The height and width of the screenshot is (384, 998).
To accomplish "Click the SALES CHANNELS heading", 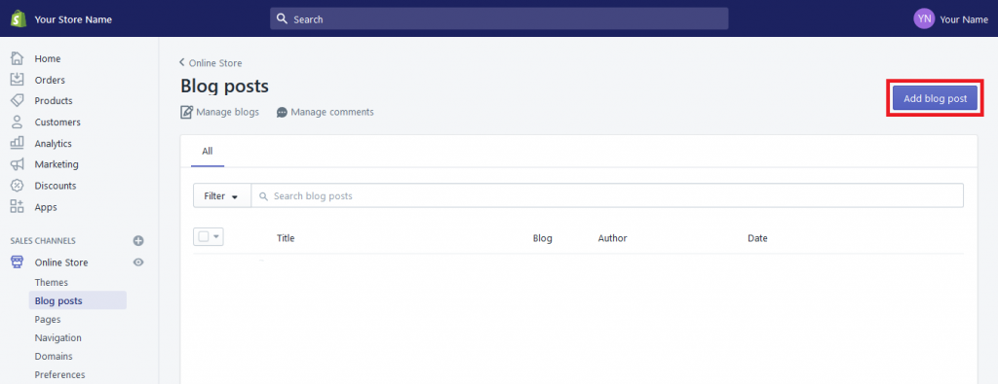I will pyautogui.click(x=43, y=240).
